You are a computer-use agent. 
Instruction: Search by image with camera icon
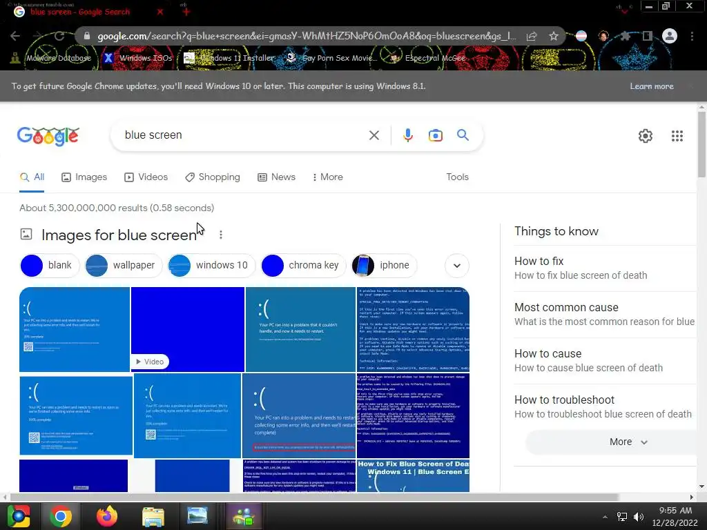point(436,135)
